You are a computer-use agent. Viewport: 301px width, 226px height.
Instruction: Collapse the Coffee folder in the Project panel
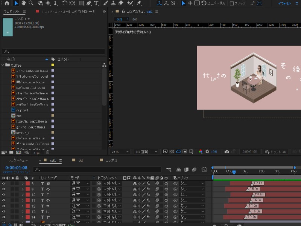[x=3, y=65]
